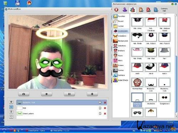Apply the grey Hat I thumbnail
The height and width of the screenshot is (133, 178).
point(164,52)
